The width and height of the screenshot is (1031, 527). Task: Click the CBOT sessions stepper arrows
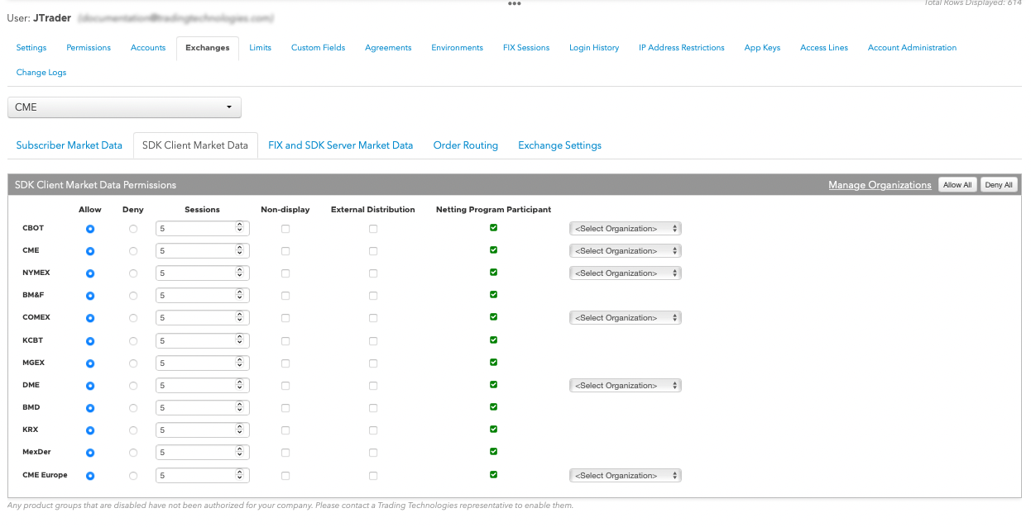[240, 228]
